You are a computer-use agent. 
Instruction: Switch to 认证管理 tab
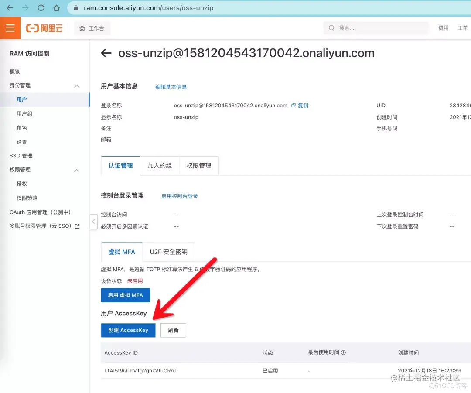tap(120, 166)
